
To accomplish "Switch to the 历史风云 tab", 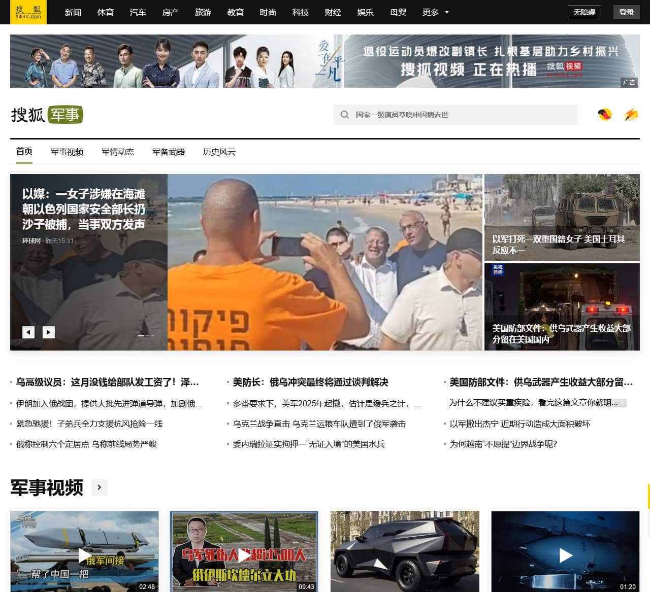I will [x=219, y=152].
